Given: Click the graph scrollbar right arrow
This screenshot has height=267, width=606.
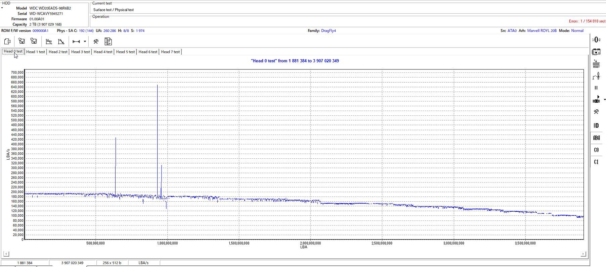Looking at the screenshot, I should coord(583,254).
